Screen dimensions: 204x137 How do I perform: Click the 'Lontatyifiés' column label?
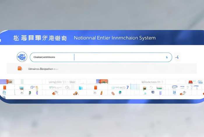click(x=55, y=82)
